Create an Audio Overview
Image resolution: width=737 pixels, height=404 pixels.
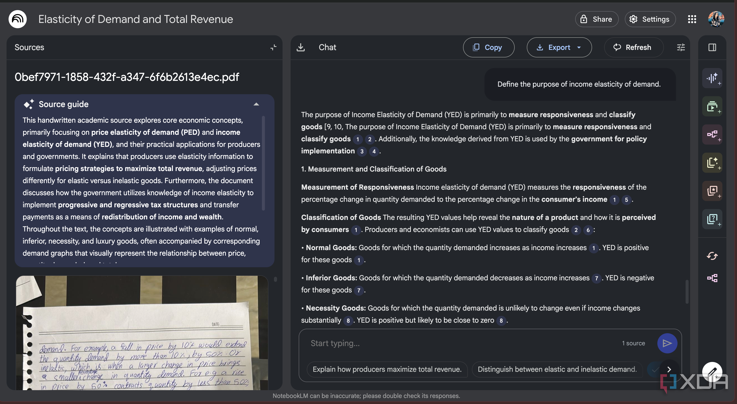[x=712, y=78]
